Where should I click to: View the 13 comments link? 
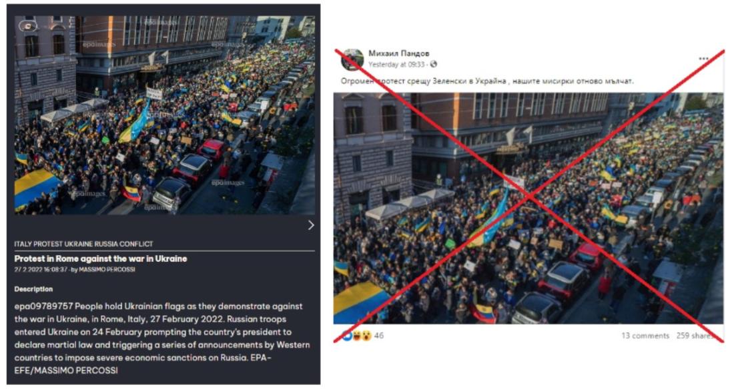pyautogui.click(x=645, y=336)
